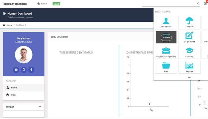
Task: Open Inbox in the navigation list
Action: tap(23, 95)
